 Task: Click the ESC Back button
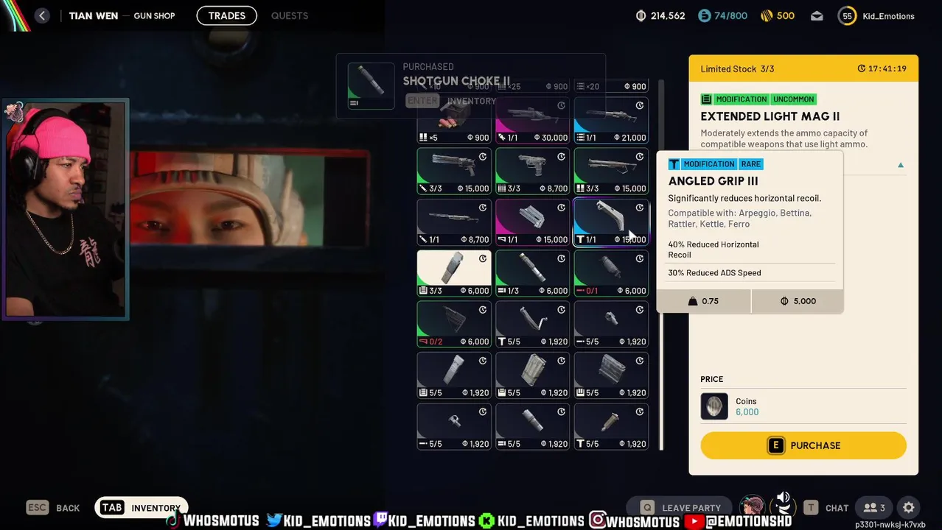pyautogui.click(x=53, y=508)
